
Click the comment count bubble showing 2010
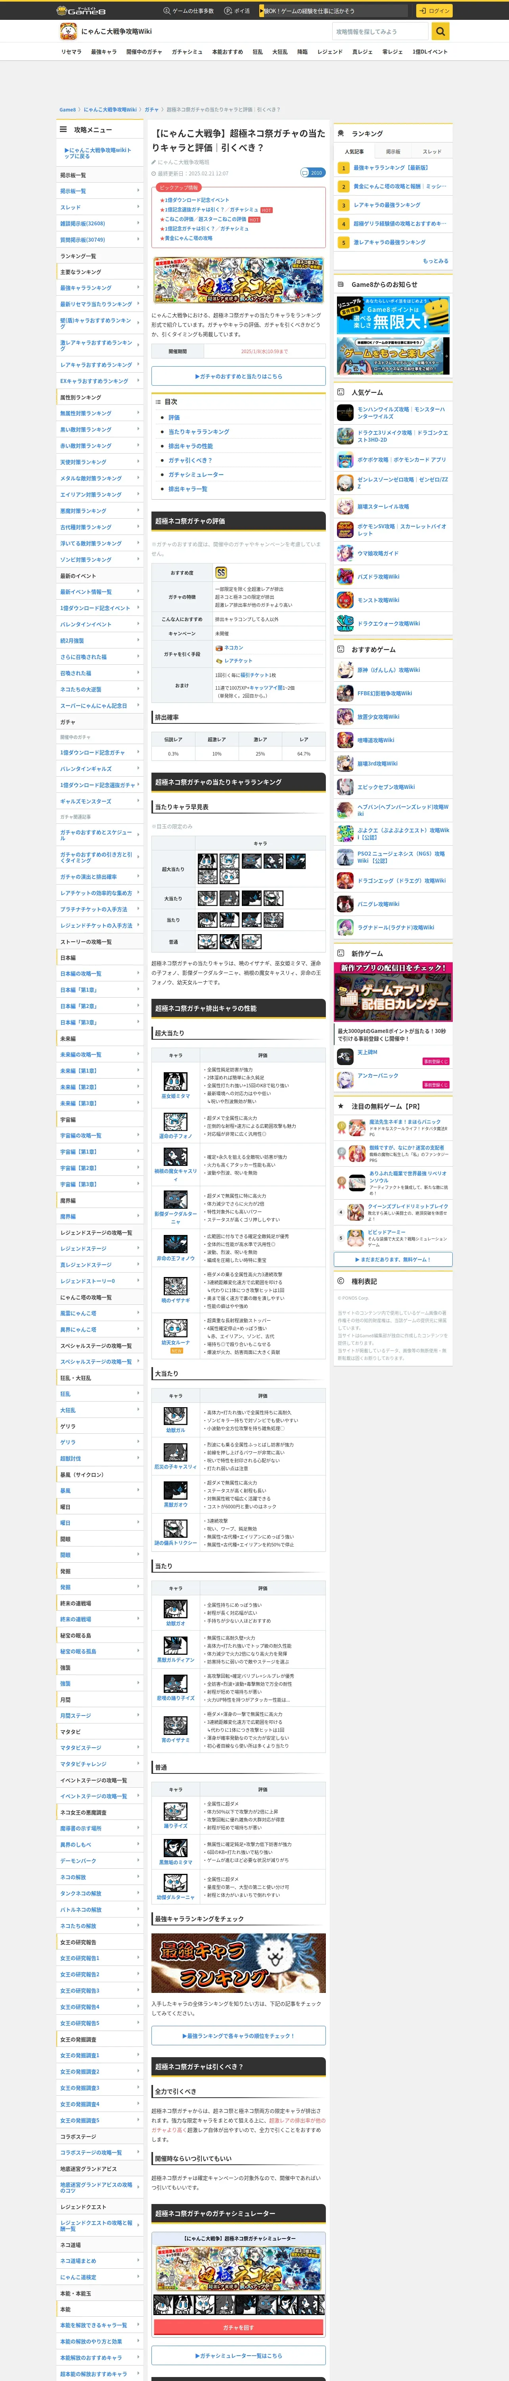[x=312, y=173]
